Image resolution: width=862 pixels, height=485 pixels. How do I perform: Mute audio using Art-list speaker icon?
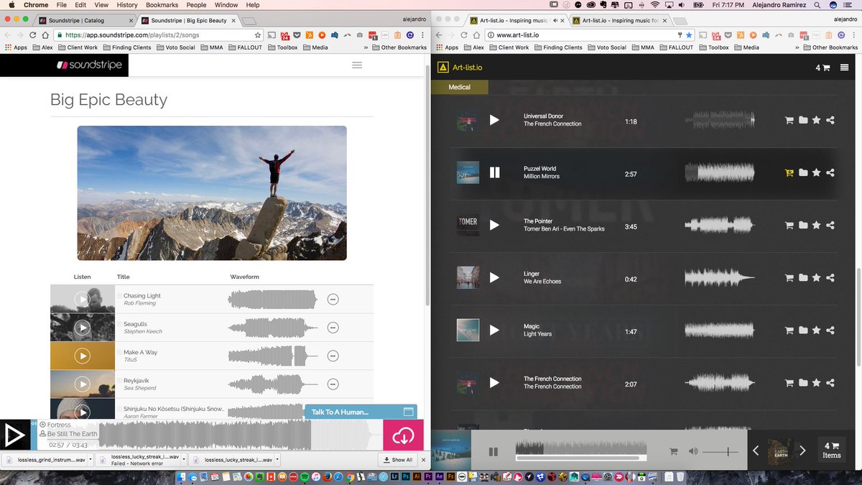click(x=693, y=451)
